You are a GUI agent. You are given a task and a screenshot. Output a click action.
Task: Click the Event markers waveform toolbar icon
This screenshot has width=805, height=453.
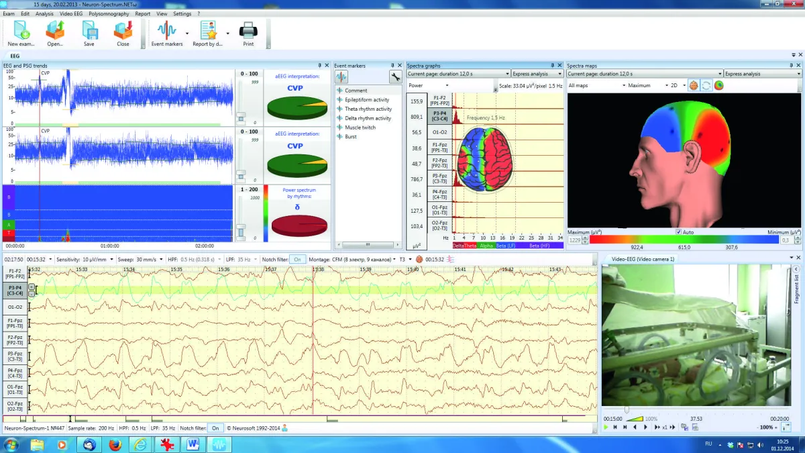tap(342, 77)
